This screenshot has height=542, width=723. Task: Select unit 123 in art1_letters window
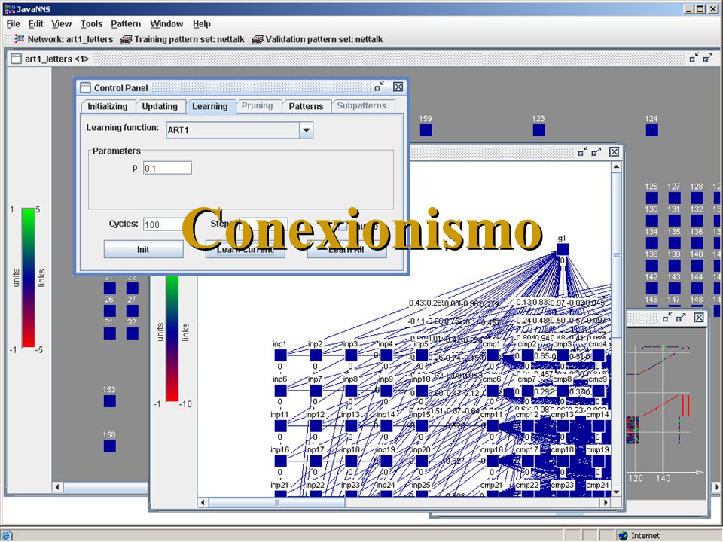(539, 130)
